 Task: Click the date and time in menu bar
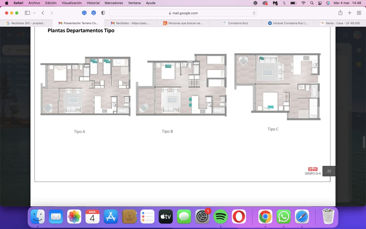point(347,3)
